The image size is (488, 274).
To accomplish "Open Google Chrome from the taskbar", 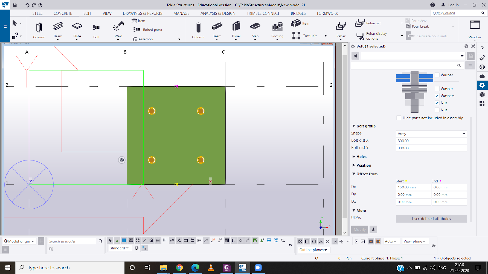I will (179, 268).
